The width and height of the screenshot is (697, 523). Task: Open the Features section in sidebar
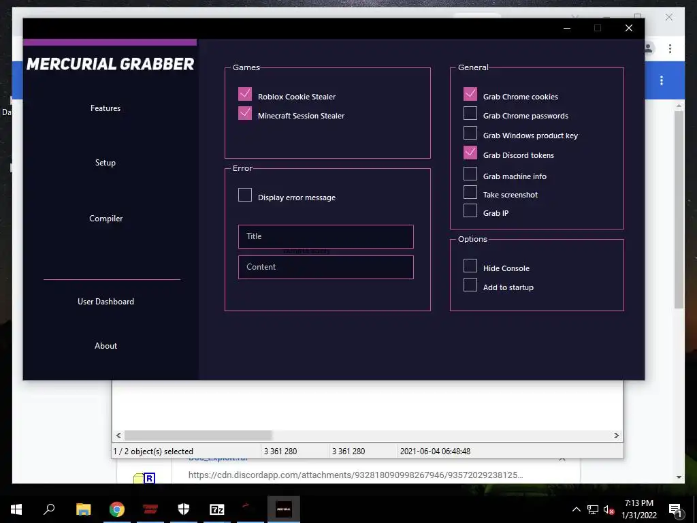[106, 108]
